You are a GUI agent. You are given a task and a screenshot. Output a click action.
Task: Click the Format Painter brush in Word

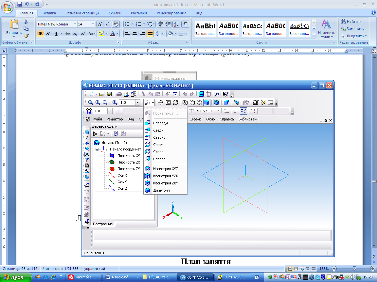point(26,36)
